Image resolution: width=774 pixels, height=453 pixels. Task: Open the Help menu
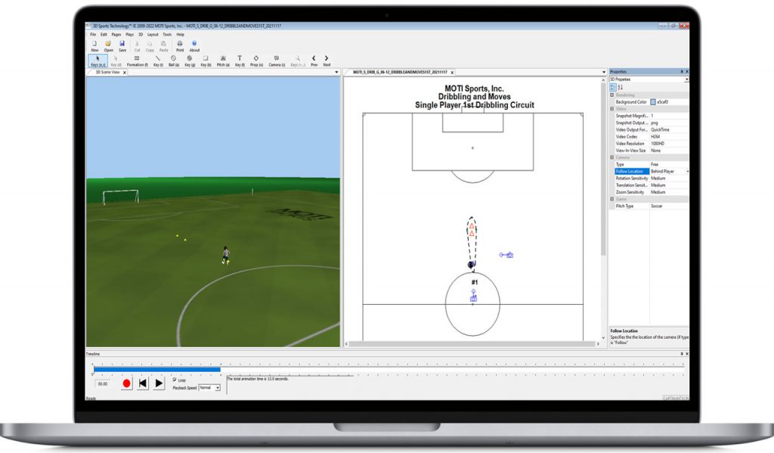click(180, 35)
